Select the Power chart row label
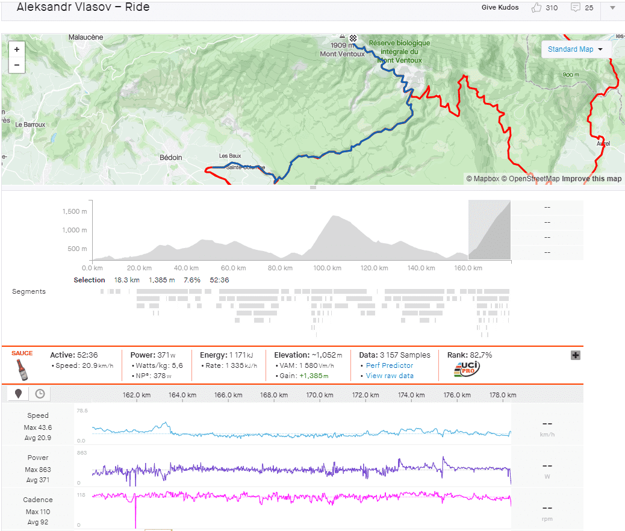The image size is (625, 531). click(38, 458)
